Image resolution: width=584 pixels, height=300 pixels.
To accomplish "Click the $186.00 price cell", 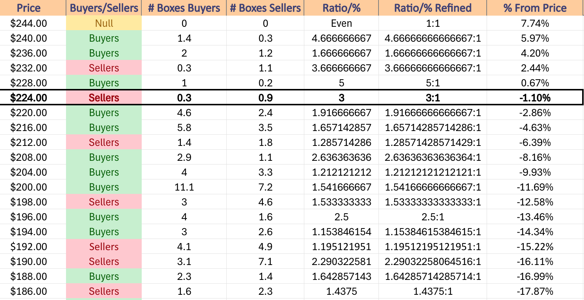I will (x=33, y=291).
